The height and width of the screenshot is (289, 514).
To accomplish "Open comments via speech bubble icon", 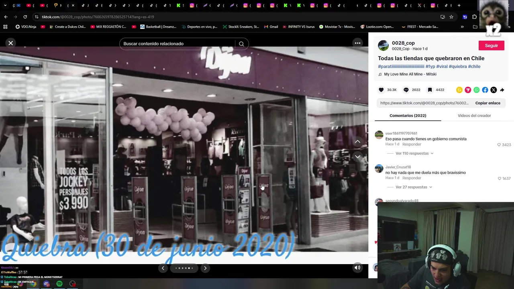I will (406, 90).
